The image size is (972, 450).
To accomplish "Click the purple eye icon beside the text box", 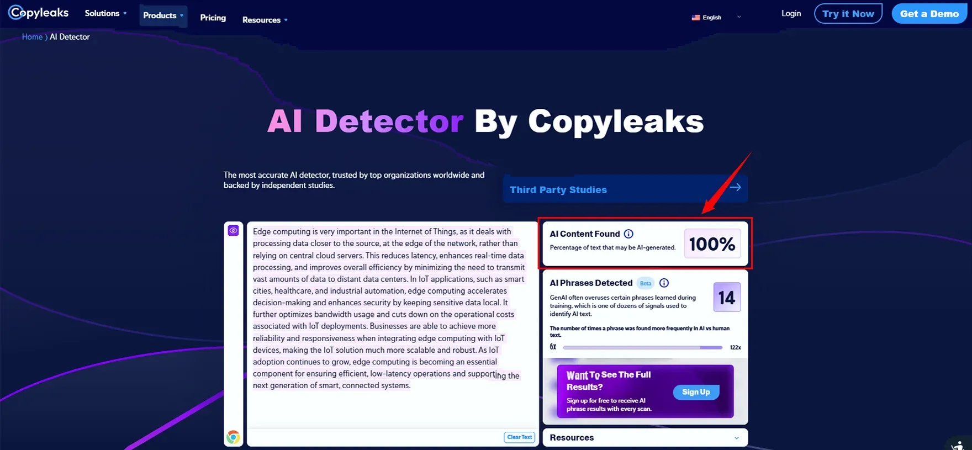I will 233,230.
